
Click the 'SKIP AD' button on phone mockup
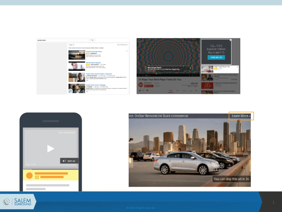tap(69, 161)
